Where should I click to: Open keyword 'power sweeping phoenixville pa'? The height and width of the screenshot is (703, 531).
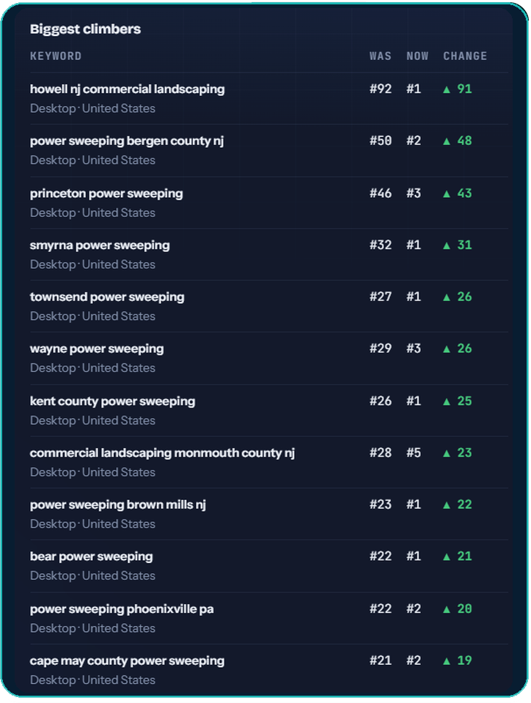coord(122,609)
